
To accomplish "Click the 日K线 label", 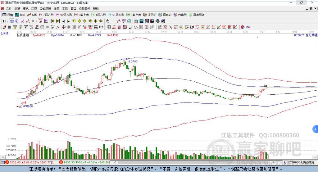I will point(5,33).
